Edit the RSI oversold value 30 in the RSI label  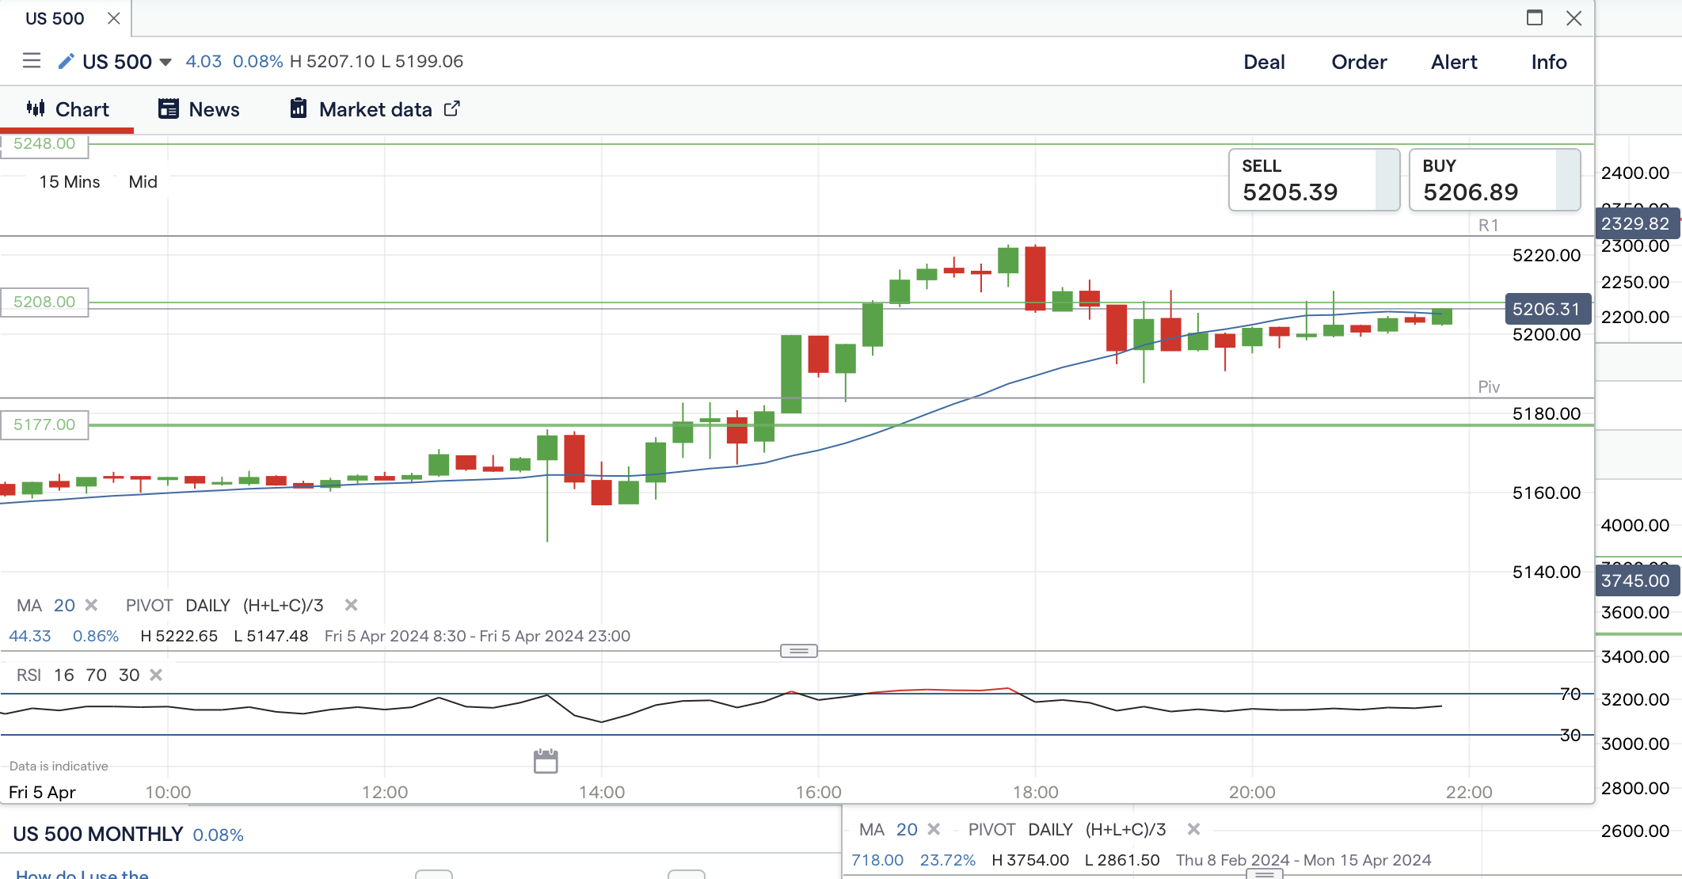(x=129, y=675)
